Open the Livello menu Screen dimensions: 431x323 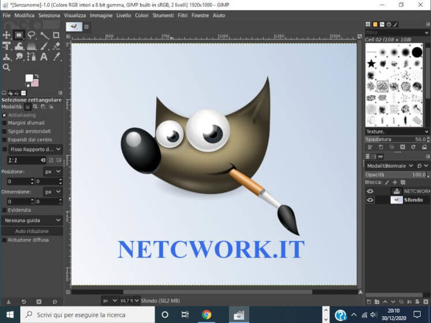coord(123,16)
